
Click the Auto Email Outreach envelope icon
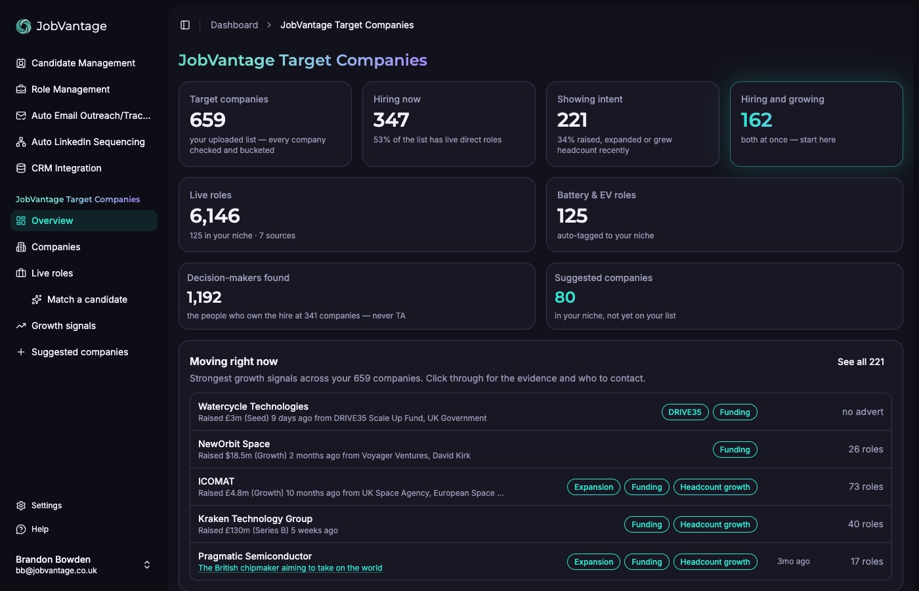21,116
